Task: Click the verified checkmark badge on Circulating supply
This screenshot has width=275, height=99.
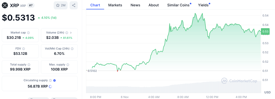Action: click(54, 80)
